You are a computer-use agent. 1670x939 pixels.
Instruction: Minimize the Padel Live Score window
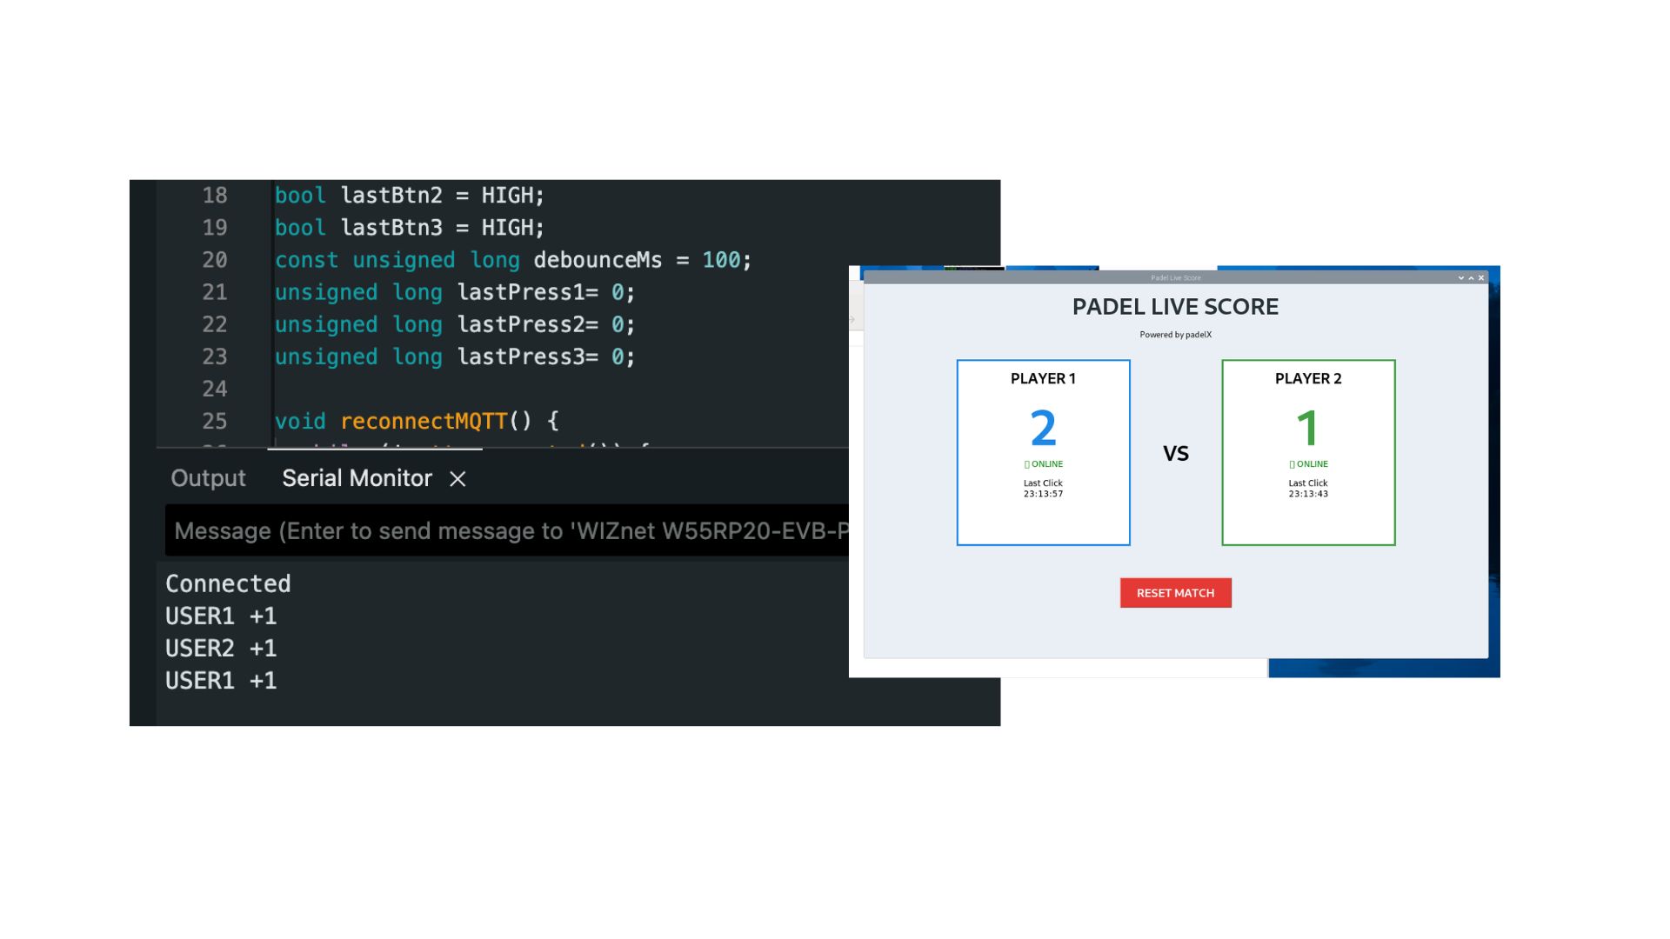point(1461,278)
